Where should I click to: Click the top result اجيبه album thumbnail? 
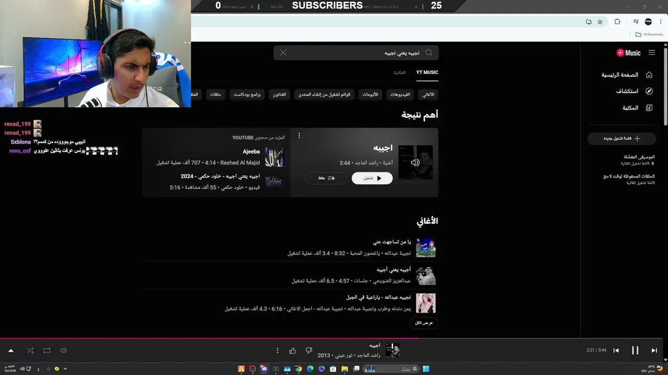(x=415, y=162)
